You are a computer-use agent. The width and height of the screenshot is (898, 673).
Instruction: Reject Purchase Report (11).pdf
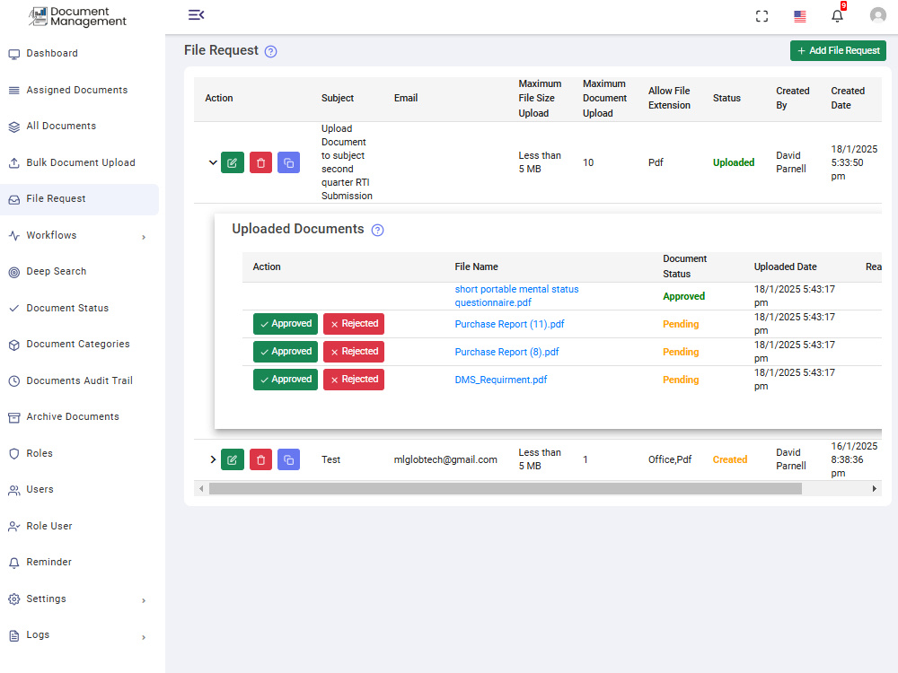tap(353, 324)
